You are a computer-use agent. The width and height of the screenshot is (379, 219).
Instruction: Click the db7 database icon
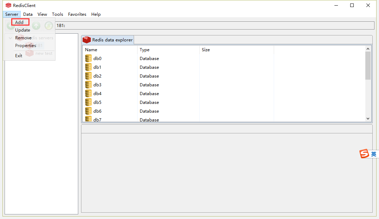click(88, 119)
